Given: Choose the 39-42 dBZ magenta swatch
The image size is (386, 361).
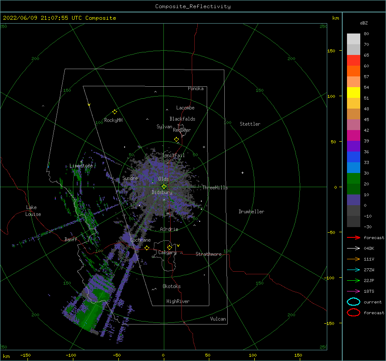Looking at the screenshot, I should pos(353,135).
